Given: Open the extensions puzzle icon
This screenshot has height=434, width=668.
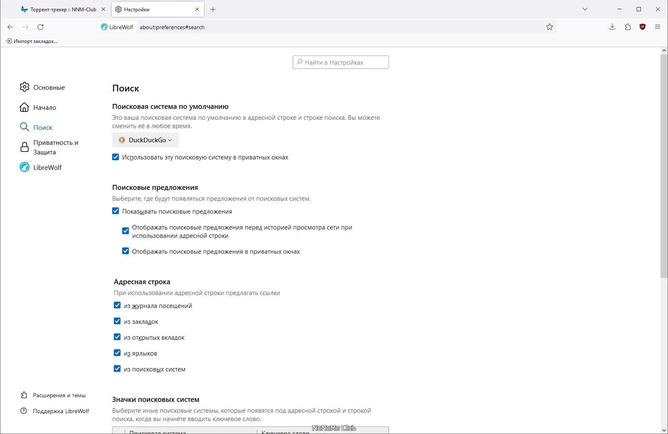Looking at the screenshot, I should tap(628, 27).
